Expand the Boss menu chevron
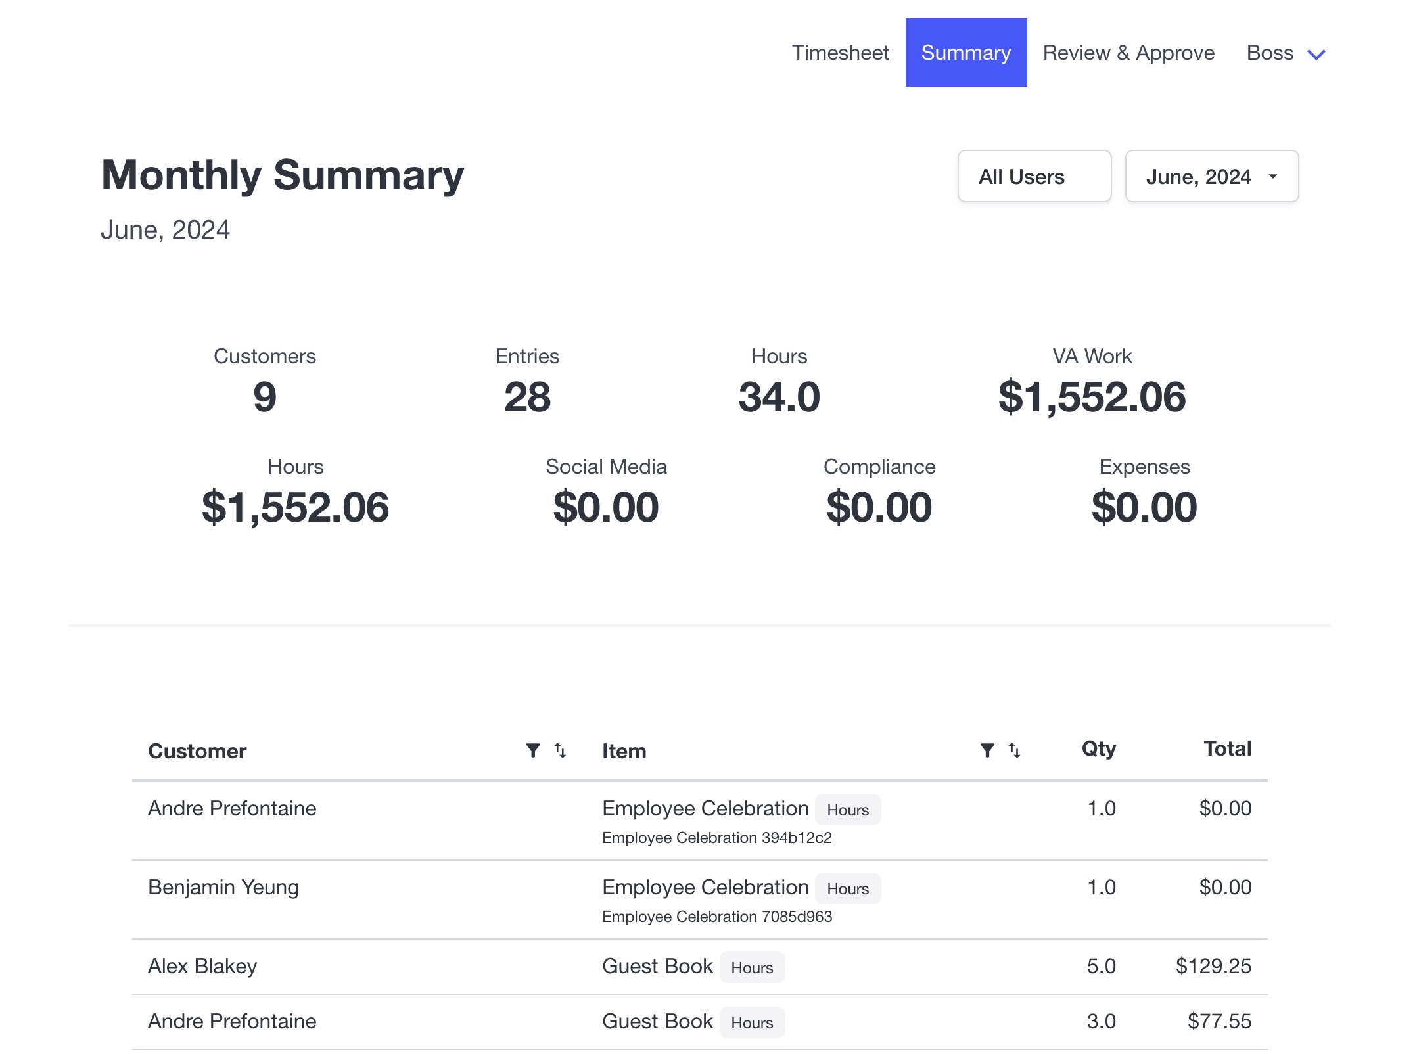 pyautogui.click(x=1316, y=55)
